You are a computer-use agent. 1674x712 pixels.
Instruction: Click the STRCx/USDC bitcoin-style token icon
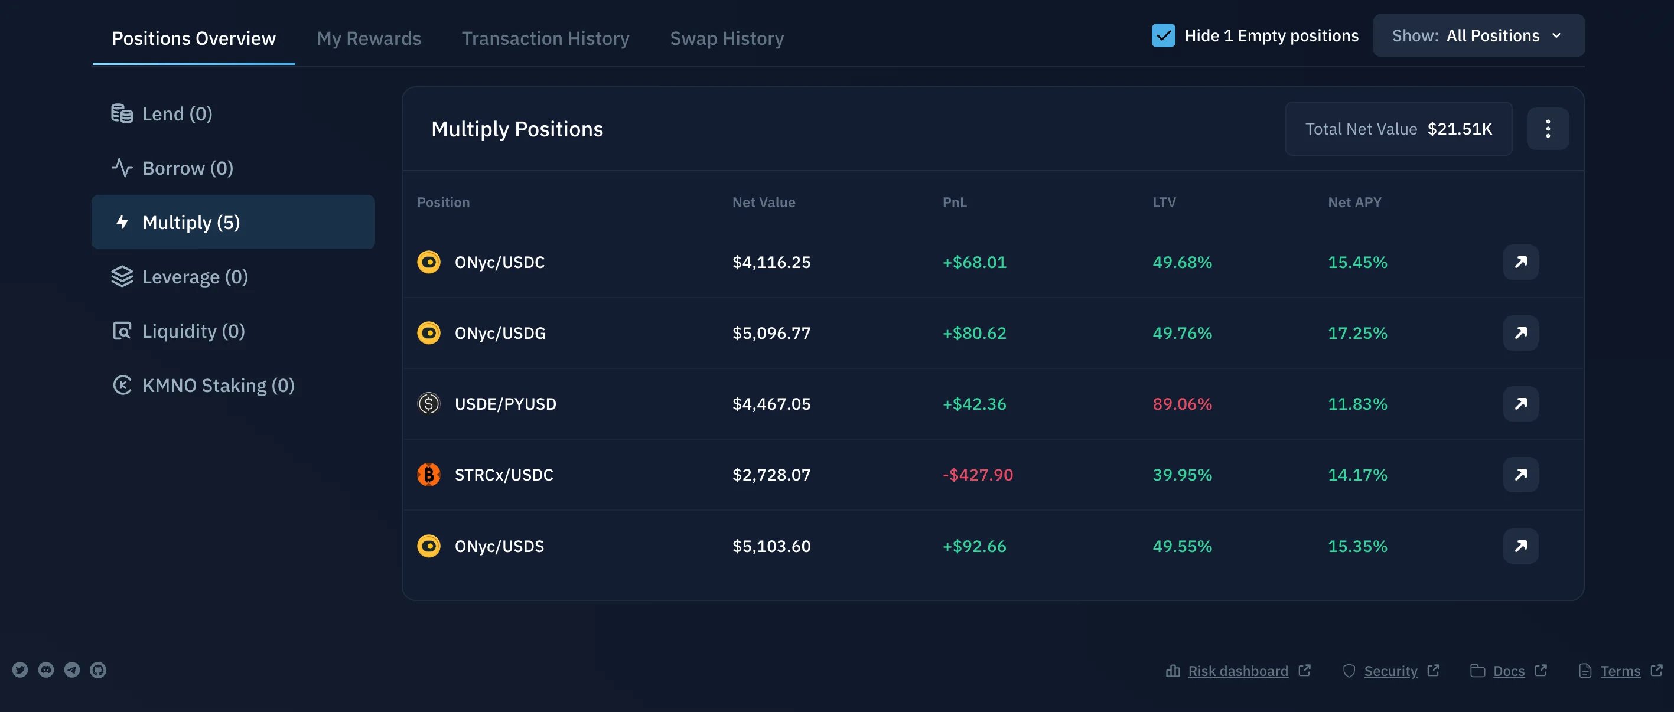pyautogui.click(x=429, y=474)
